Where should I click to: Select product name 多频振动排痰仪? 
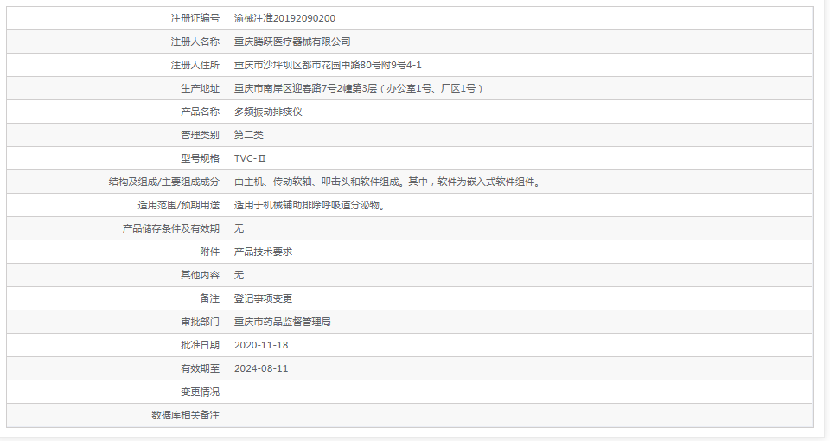268,112
